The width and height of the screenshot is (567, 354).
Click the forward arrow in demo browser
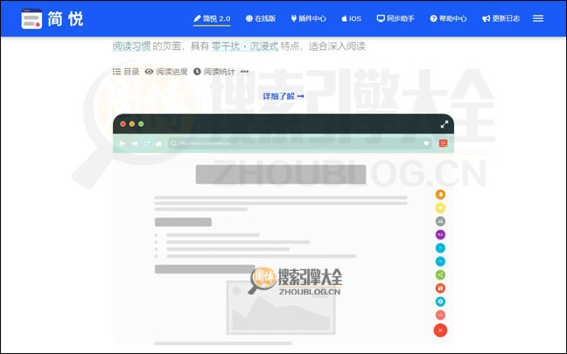[135, 143]
